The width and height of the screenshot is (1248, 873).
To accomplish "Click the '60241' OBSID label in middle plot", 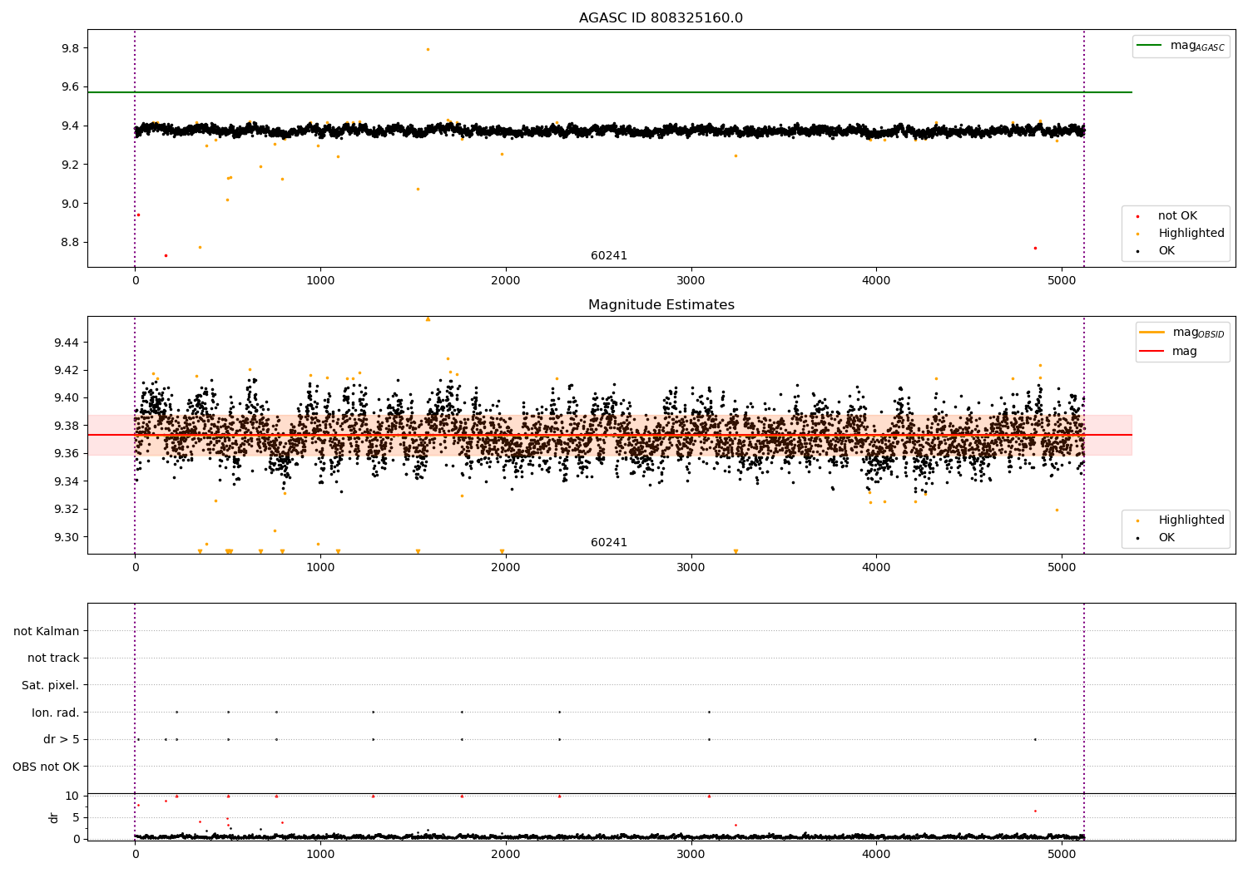I will (609, 542).
